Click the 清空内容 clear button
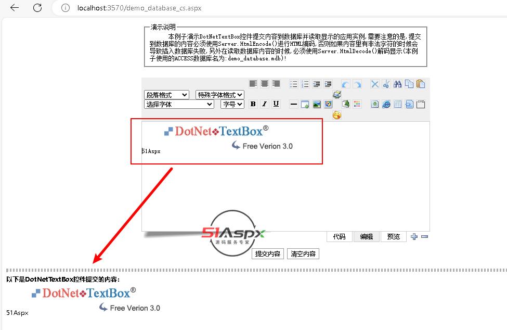The width and height of the screenshot is (507, 330). pyautogui.click(x=303, y=253)
